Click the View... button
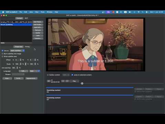Image resolution: width=165 pixels, height=124 pixels. coord(7,79)
